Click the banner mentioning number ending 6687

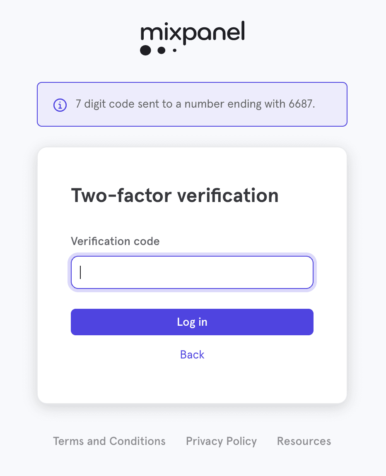pos(192,104)
